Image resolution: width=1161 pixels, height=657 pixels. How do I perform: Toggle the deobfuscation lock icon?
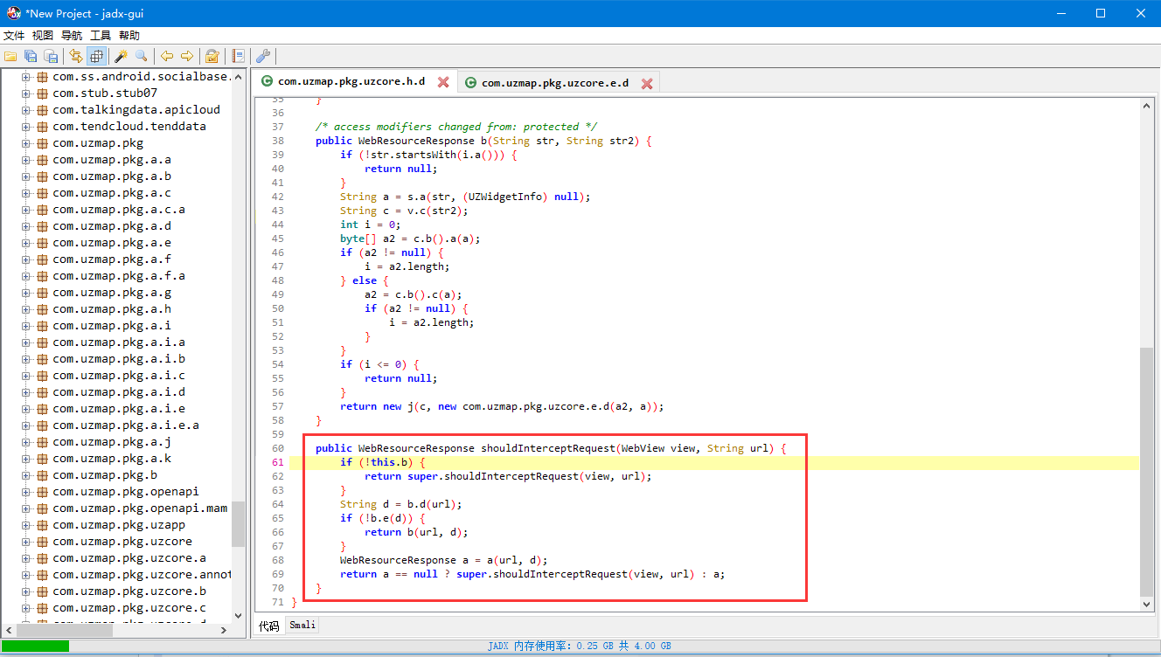(x=212, y=57)
